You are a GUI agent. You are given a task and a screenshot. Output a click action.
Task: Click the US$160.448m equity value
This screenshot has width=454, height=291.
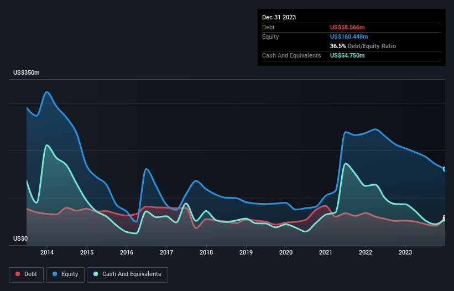[349, 37]
